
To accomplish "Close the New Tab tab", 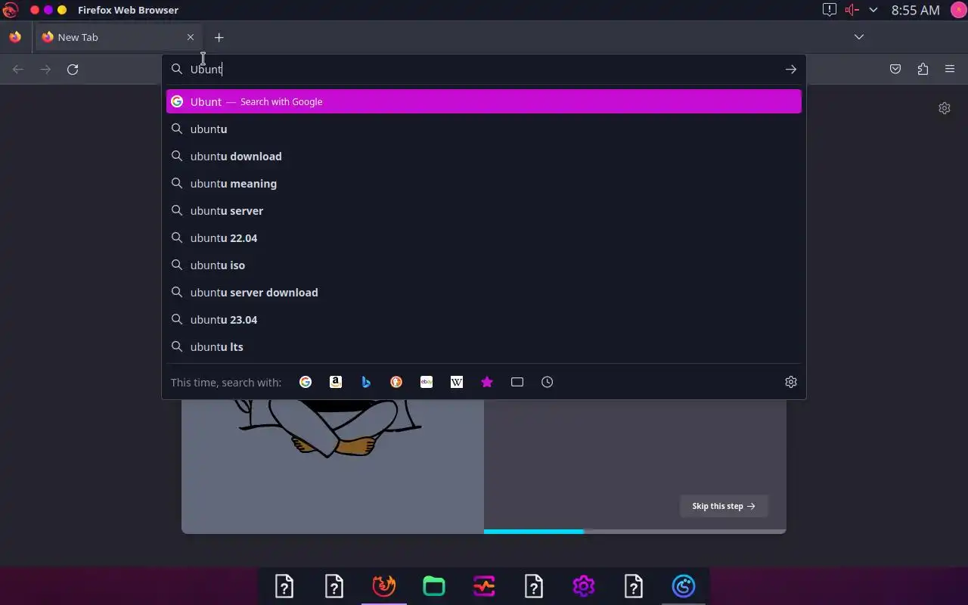I will pos(191,37).
